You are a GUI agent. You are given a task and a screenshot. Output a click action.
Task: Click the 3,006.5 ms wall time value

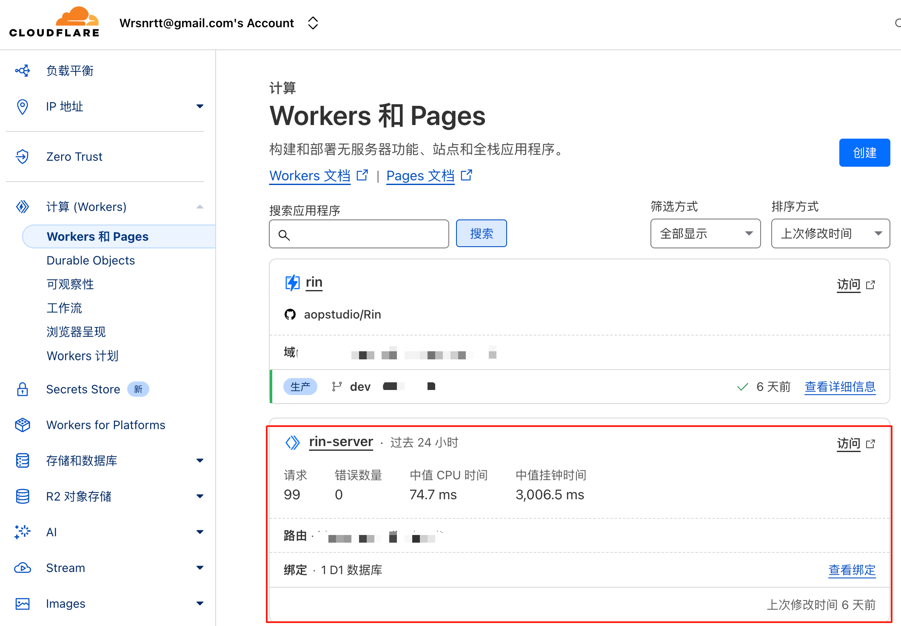(550, 495)
